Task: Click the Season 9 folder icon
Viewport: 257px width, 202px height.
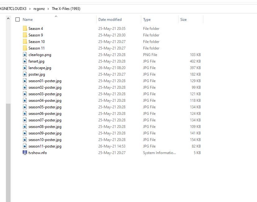Action: [x=25, y=35]
